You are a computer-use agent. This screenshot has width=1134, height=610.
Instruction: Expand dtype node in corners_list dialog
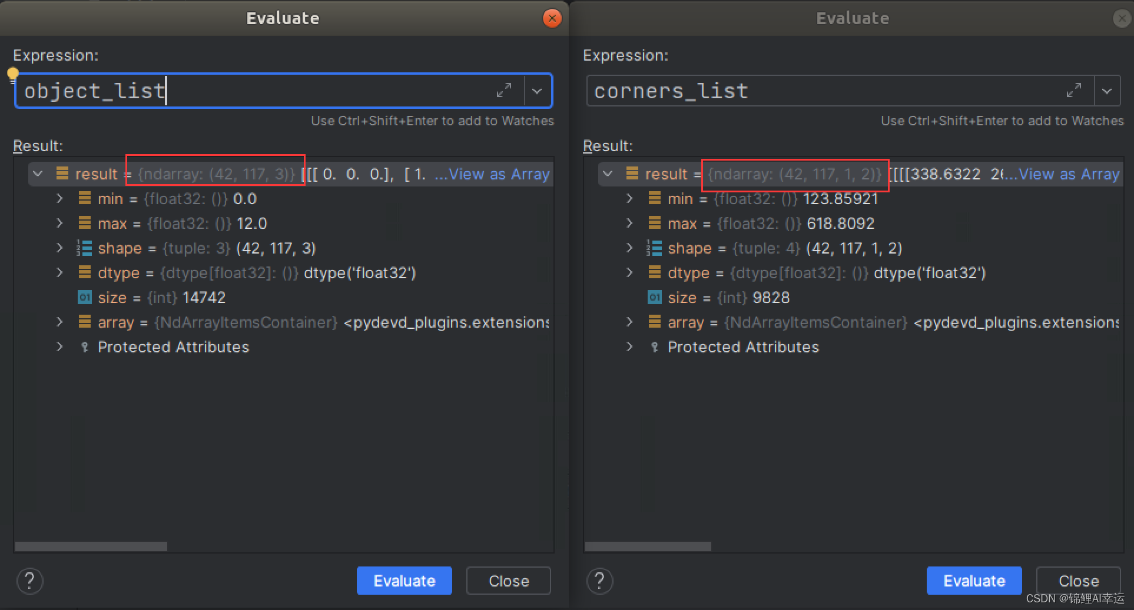[629, 273]
